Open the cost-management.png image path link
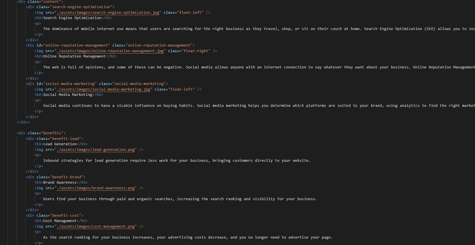 (x=96, y=226)
